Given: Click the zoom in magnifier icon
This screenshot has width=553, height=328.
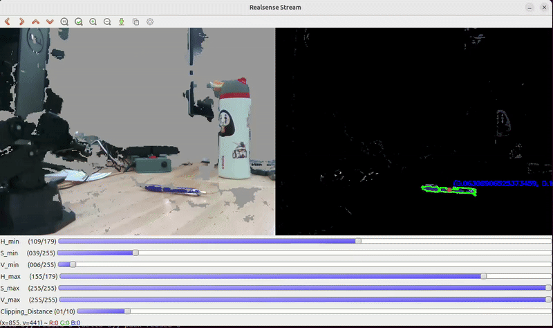Looking at the screenshot, I should 93,21.
